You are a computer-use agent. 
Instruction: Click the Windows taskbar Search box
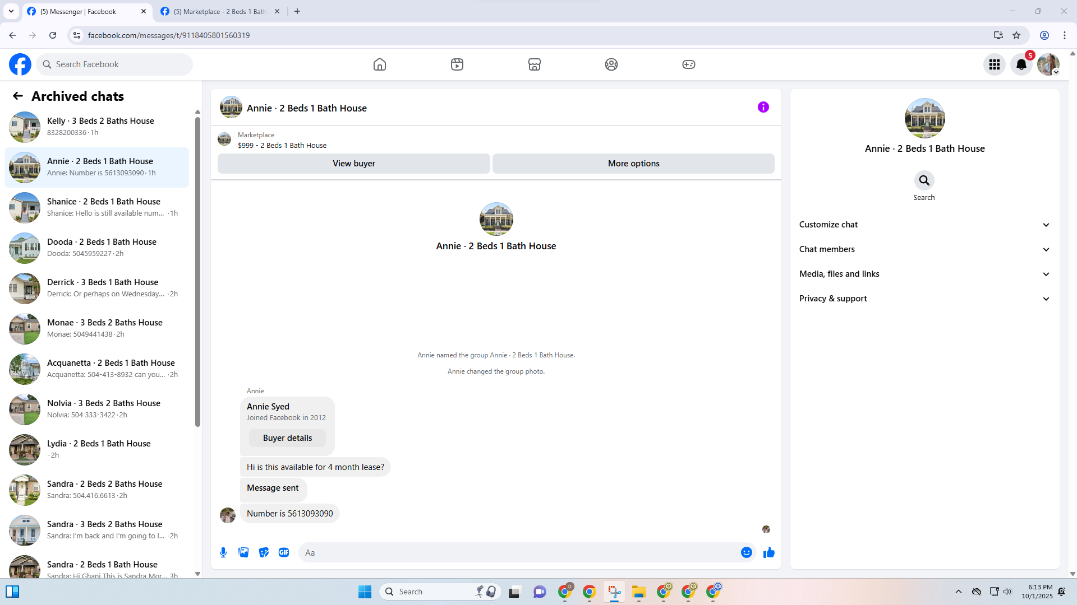coord(440,592)
